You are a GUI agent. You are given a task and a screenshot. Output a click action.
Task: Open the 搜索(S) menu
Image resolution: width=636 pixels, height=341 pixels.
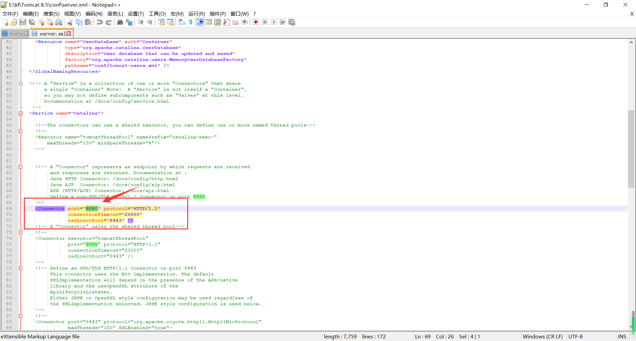pyautogui.click(x=51, y=14)
